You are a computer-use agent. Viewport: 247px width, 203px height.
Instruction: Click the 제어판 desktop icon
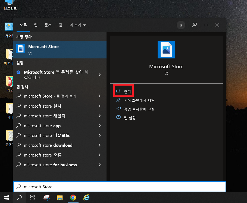click(9, 30)
